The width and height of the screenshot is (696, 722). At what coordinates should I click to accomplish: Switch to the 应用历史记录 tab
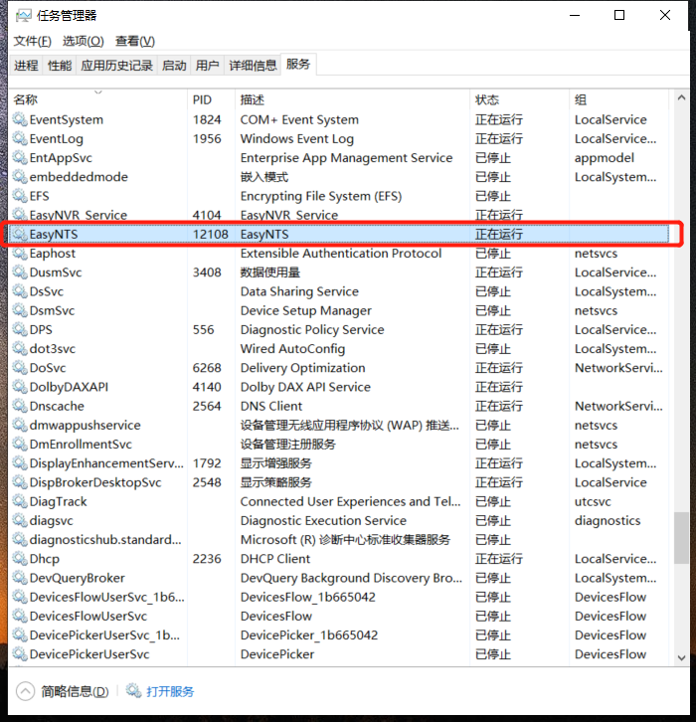(117, 66)
